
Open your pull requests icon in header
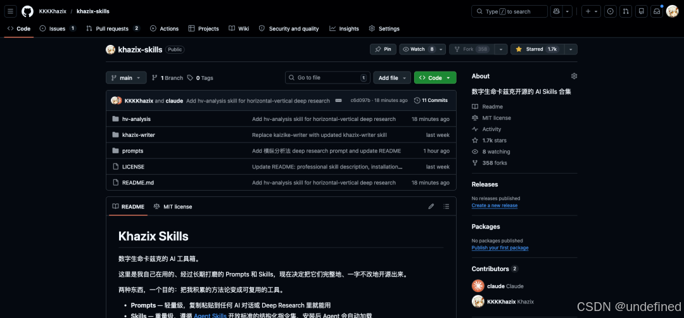626,11
